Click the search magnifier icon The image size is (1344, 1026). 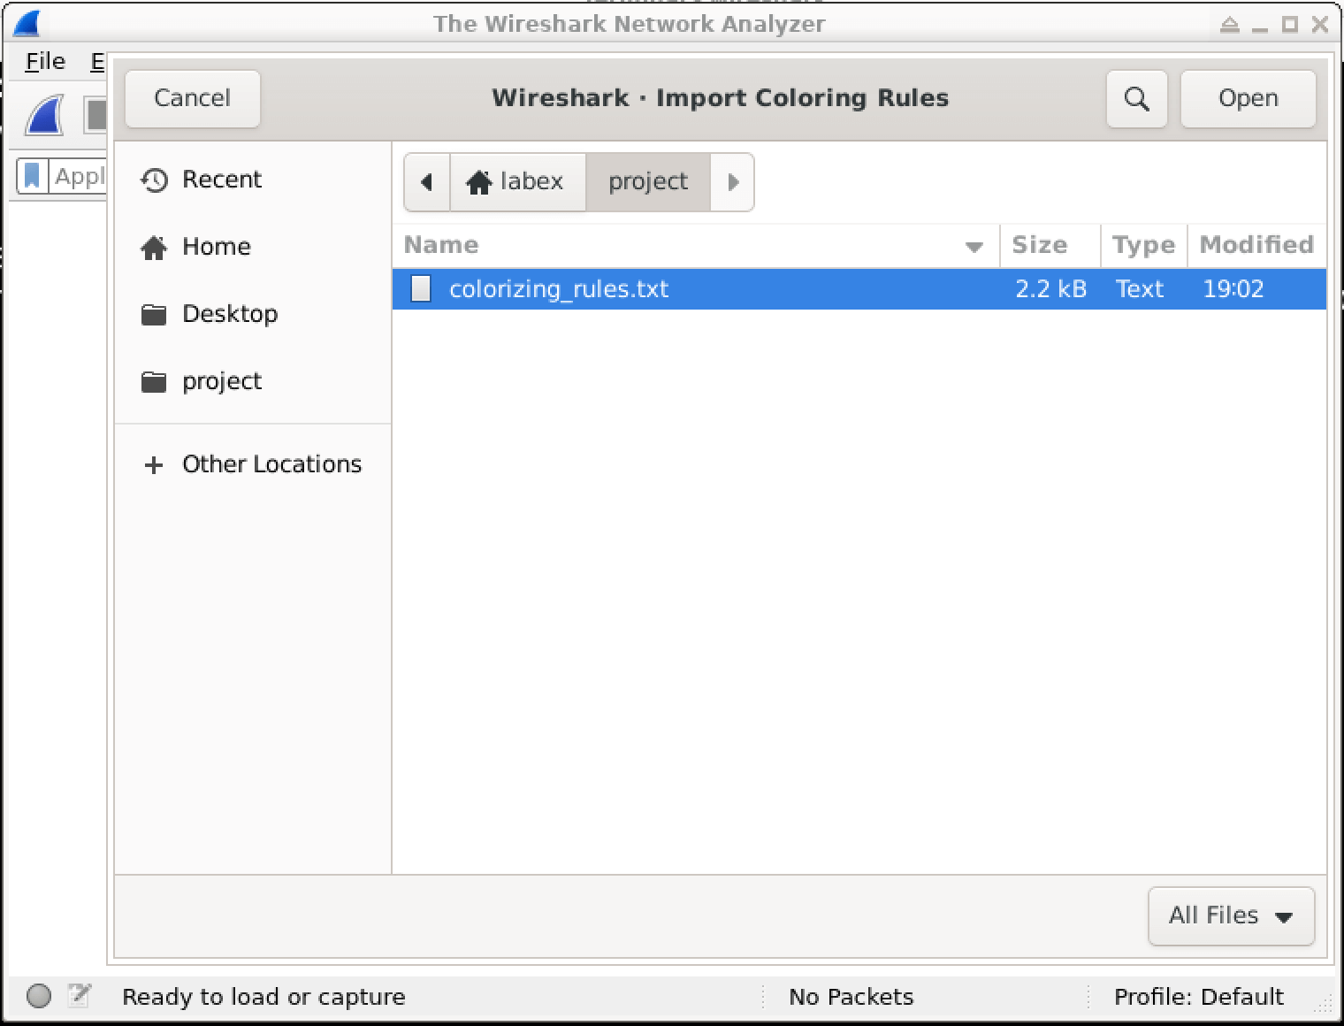coord(1136,98)
